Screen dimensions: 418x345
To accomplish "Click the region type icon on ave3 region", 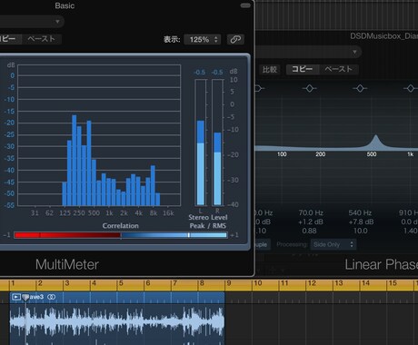I will click(x=16, y=297).
